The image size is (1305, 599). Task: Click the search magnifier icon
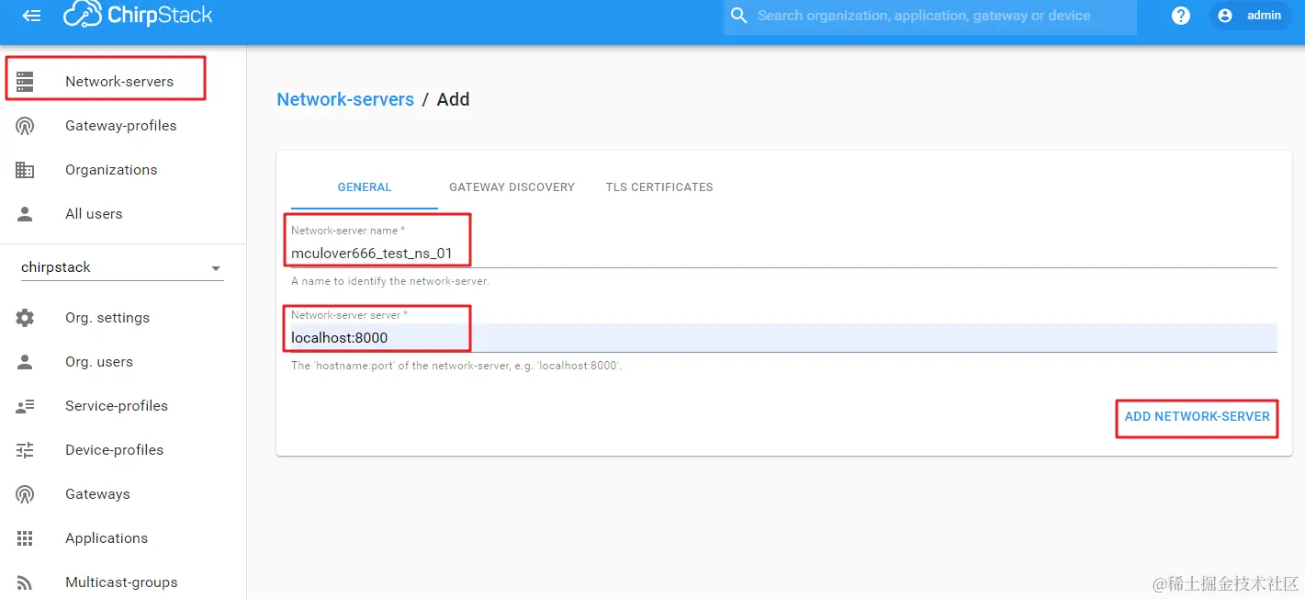click(x=738, y=16)
